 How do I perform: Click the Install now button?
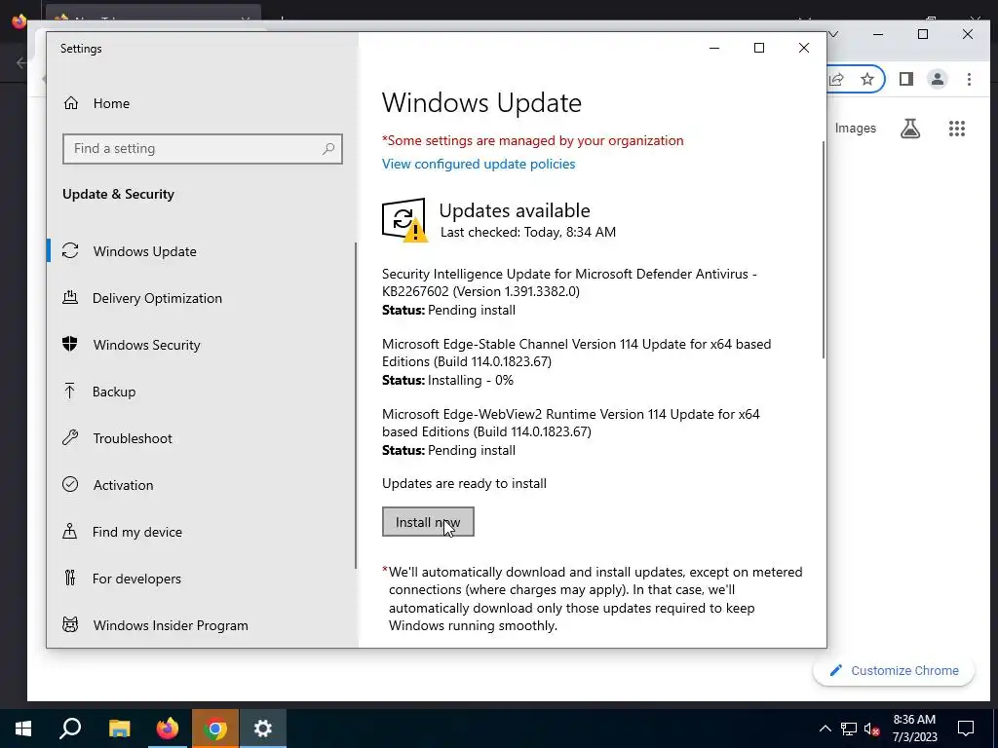[428, 522]
